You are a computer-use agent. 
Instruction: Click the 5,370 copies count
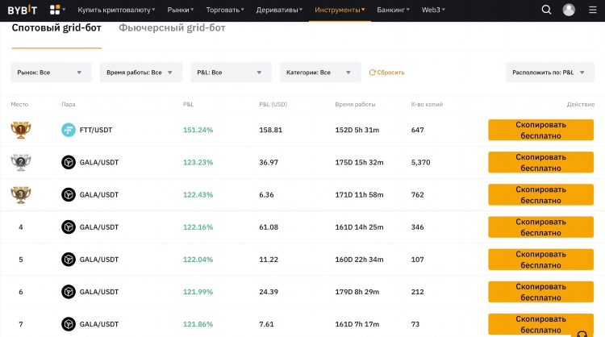[420, 162]
